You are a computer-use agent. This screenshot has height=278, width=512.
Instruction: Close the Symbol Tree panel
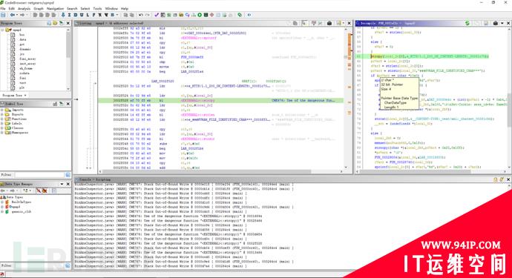click(68, 104)
